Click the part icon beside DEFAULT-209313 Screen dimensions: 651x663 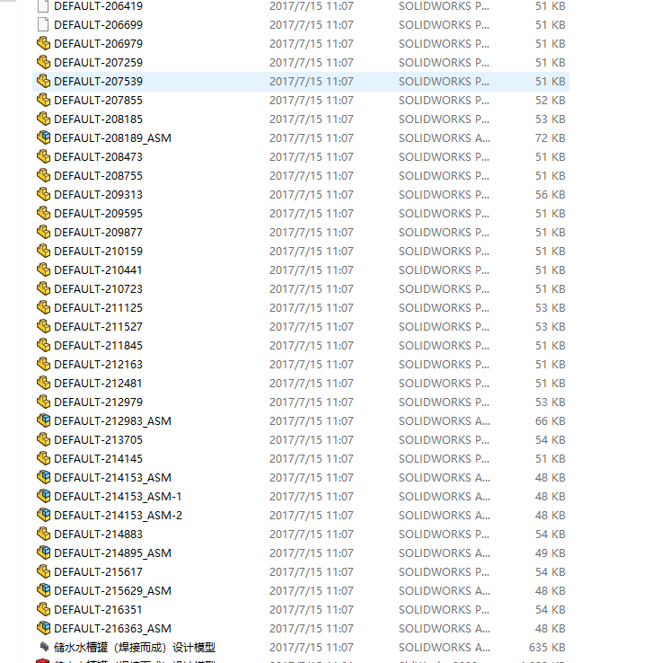43,195
